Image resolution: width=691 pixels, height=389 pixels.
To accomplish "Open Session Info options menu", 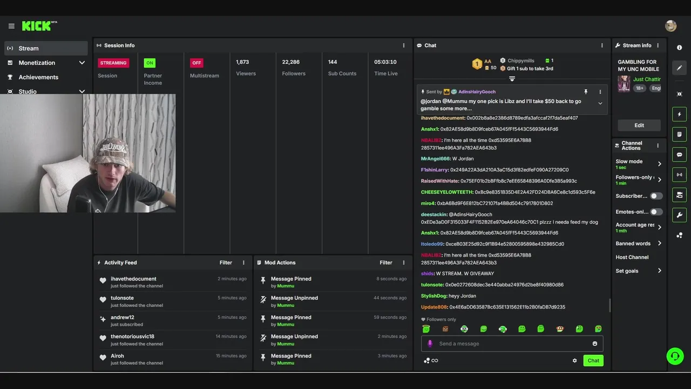I will [x=403, y=45].
